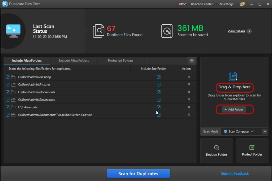Image resolution: width=272 pixels, height=181 pixels.
Task: Open the Action Center
Action: (x=202, y=4)
